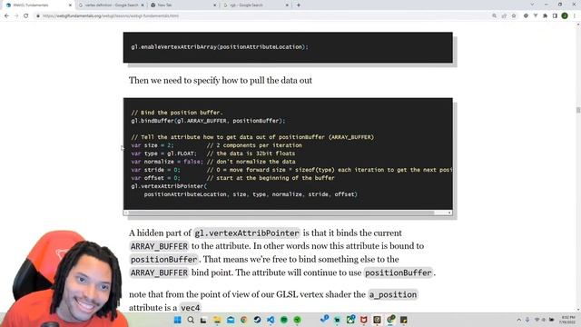Click the 'var type = gl.FLOAT;' code line
This screenshot has width=581, height=327.
click(x=163, y=154)
